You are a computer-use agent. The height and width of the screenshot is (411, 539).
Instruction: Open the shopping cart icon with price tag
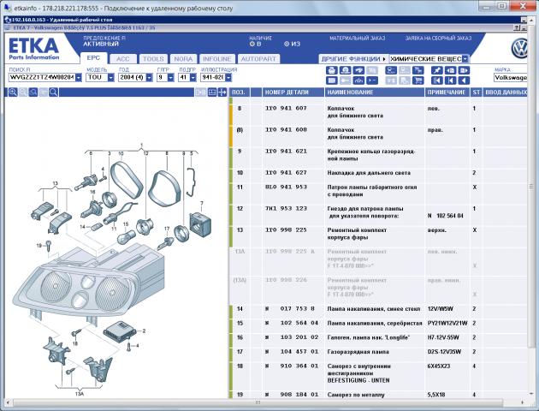pyautogui.click(x=418, y=80)
